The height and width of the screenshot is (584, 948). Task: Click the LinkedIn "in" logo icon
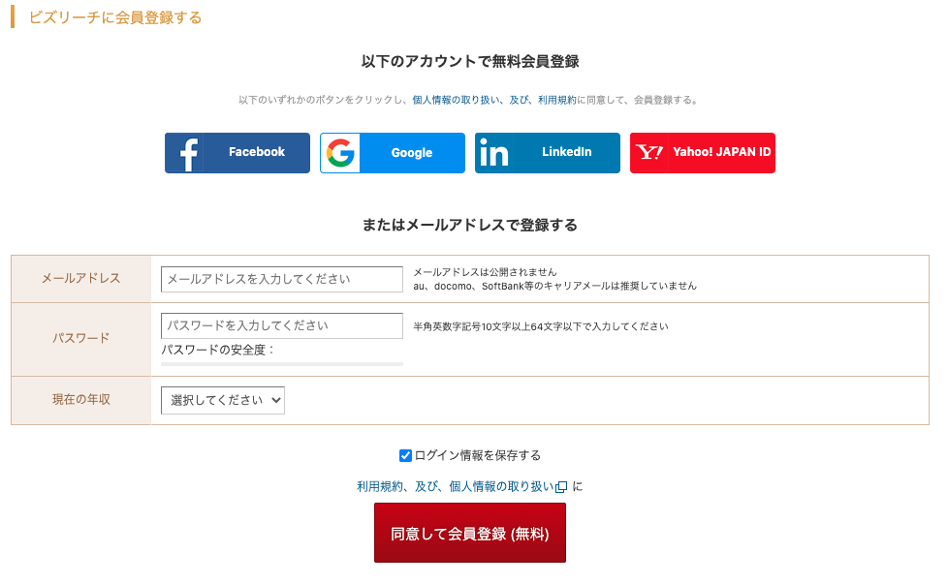494,152
